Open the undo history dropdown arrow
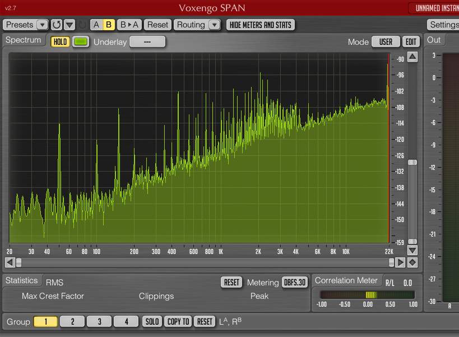This screenshot has height=337, width=459. (x=69, y=25)
